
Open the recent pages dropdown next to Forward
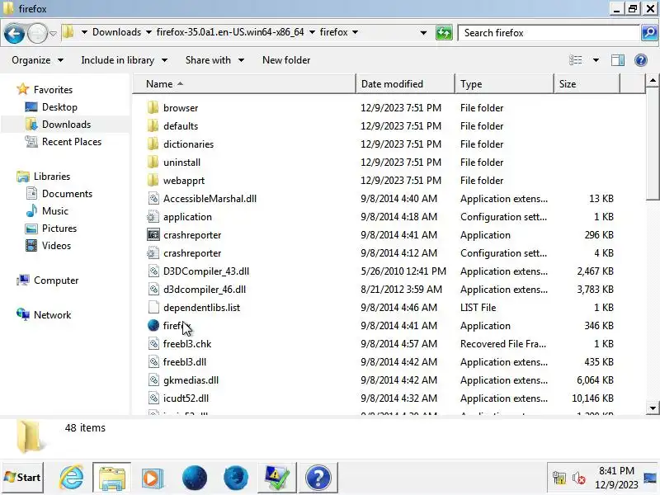pos(53,33)
